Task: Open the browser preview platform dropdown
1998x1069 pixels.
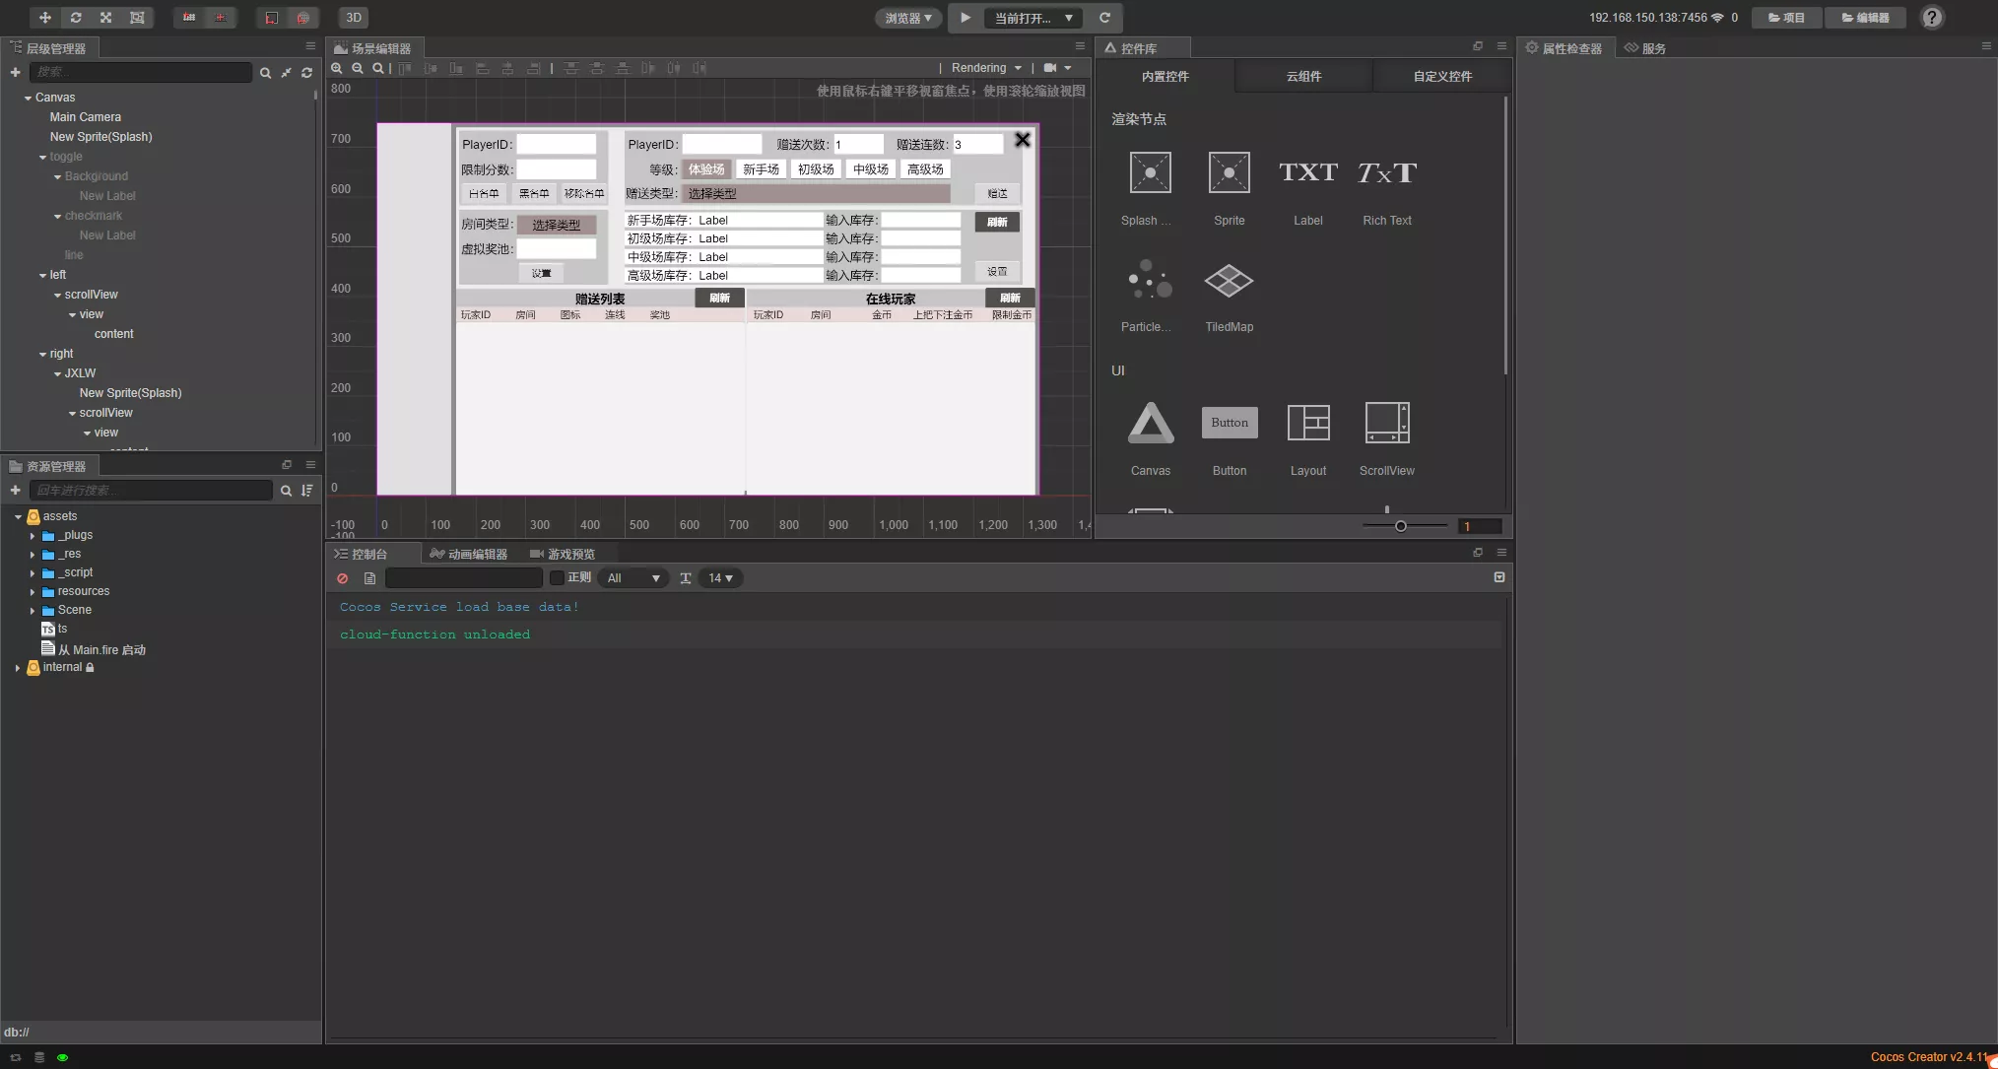Action: (x=907, y=18)
